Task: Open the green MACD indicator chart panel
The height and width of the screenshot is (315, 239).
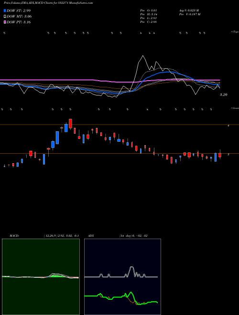Action: point(41,277)
